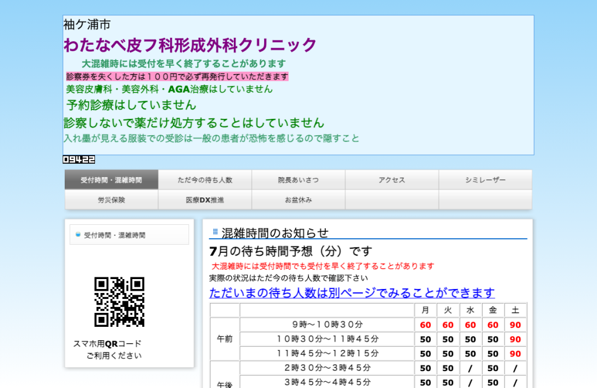Click the smartphone QR code image
This screenshot has height=388, width=597.
tap(120, 302)
